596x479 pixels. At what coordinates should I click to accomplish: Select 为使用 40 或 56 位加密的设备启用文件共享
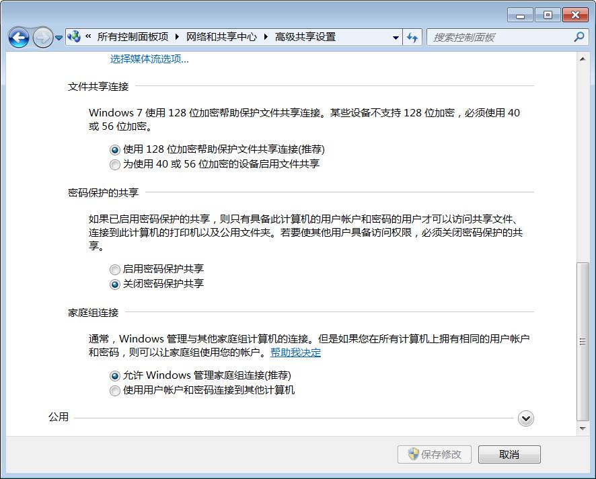[115, 164]
